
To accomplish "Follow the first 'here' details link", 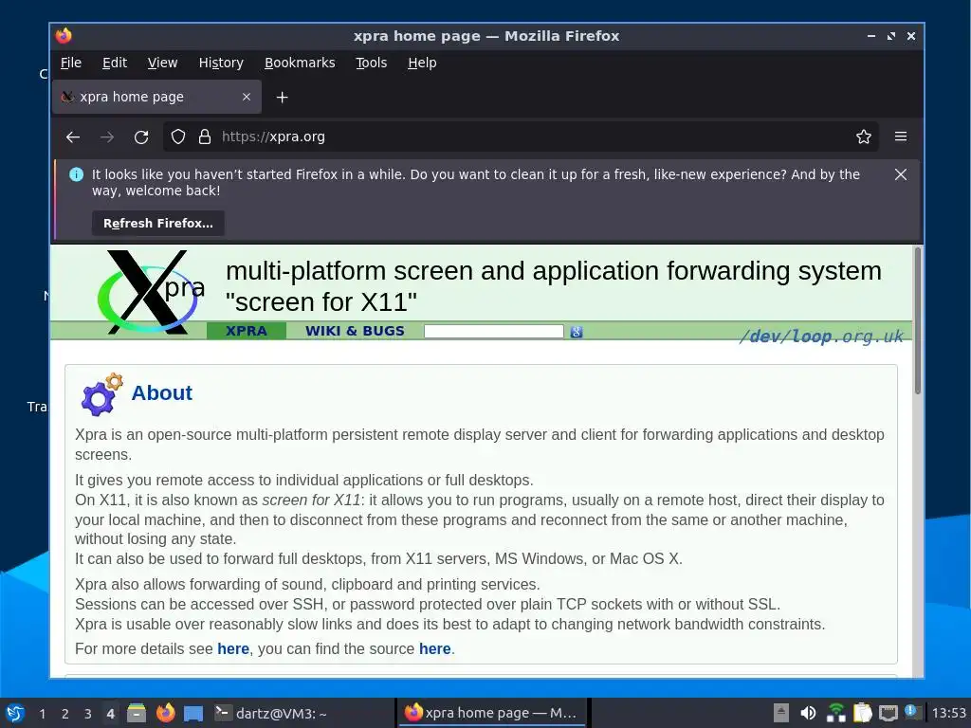I will pos(233,648).
